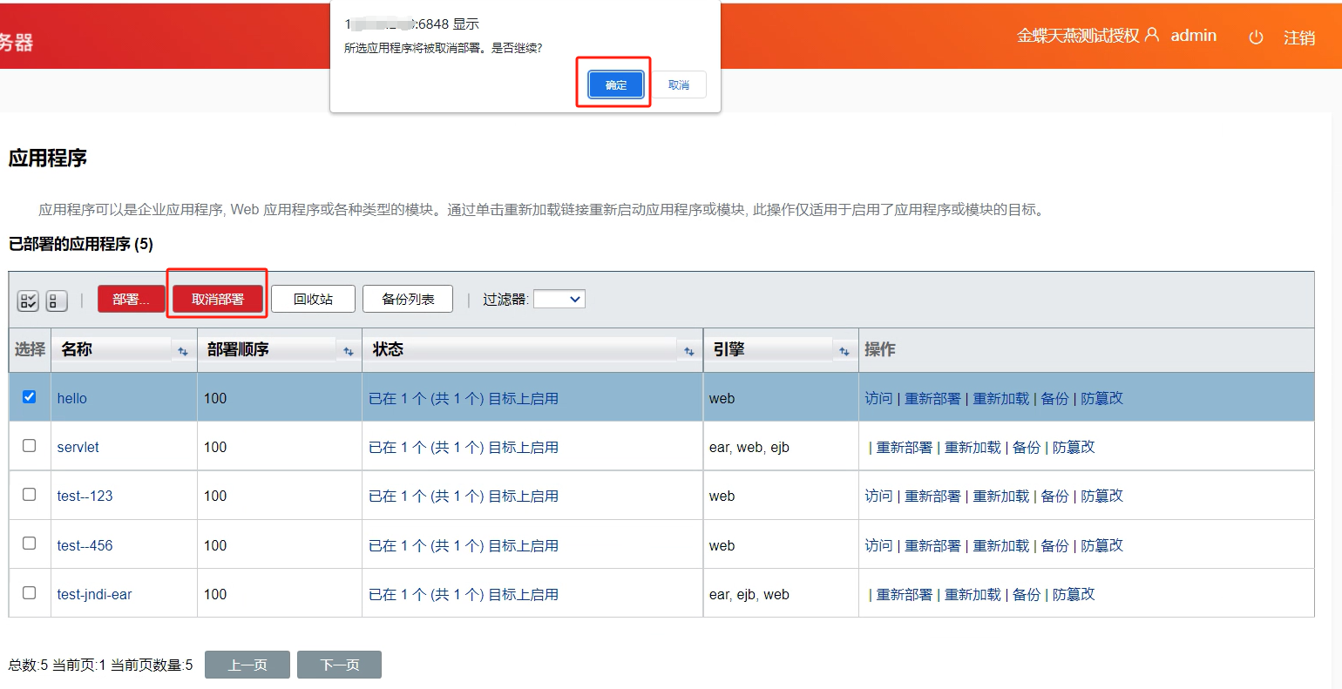Open the 回收站 recycle bin
Image resolution: width=1342 pixels, height=689 pixels.
click(x=313, y=299)
